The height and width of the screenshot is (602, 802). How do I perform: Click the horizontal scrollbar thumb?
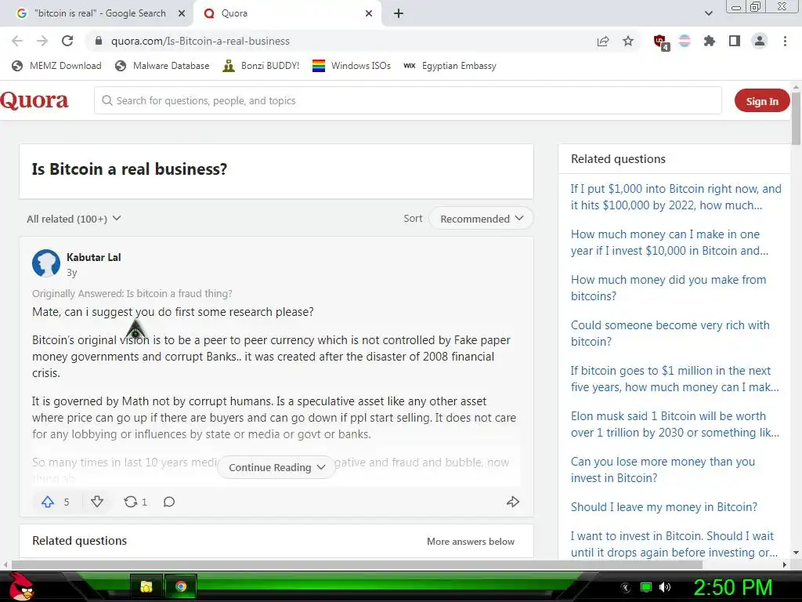(356, 564)
